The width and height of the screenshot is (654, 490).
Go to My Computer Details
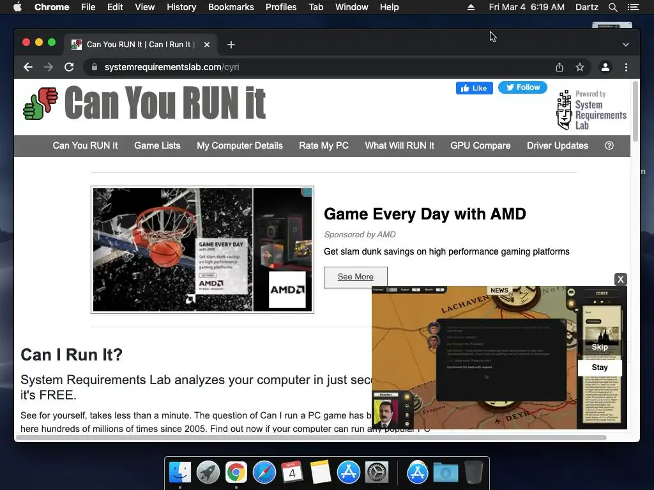coord(240,145)
